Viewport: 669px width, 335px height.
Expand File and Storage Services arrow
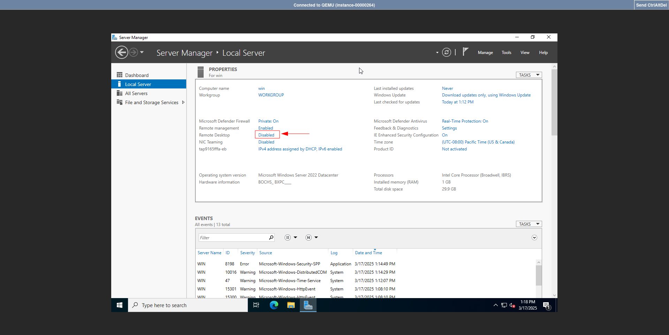[x=183, y=102]
